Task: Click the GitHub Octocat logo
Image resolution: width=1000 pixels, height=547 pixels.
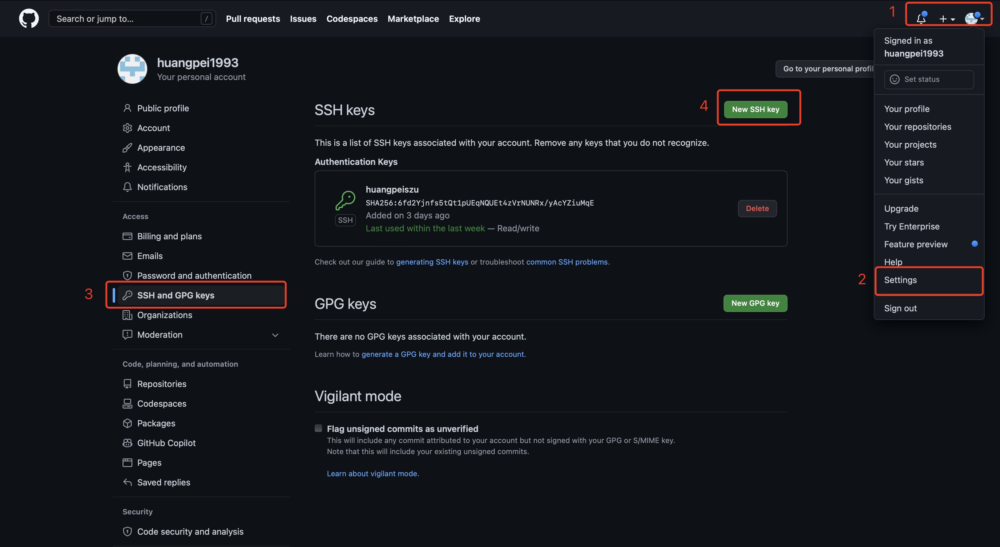Action: click(x=29, y=18)
